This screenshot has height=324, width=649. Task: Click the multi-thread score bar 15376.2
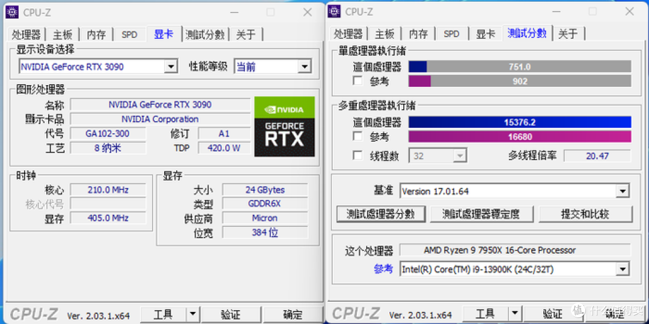[520, 122]
